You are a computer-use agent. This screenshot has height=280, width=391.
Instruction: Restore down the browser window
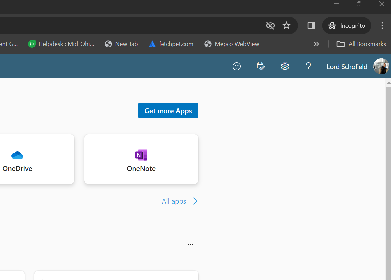pyautogui.click(x=359, y=4)
